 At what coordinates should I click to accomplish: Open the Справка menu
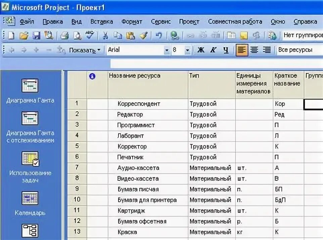[x=305, y=21]
